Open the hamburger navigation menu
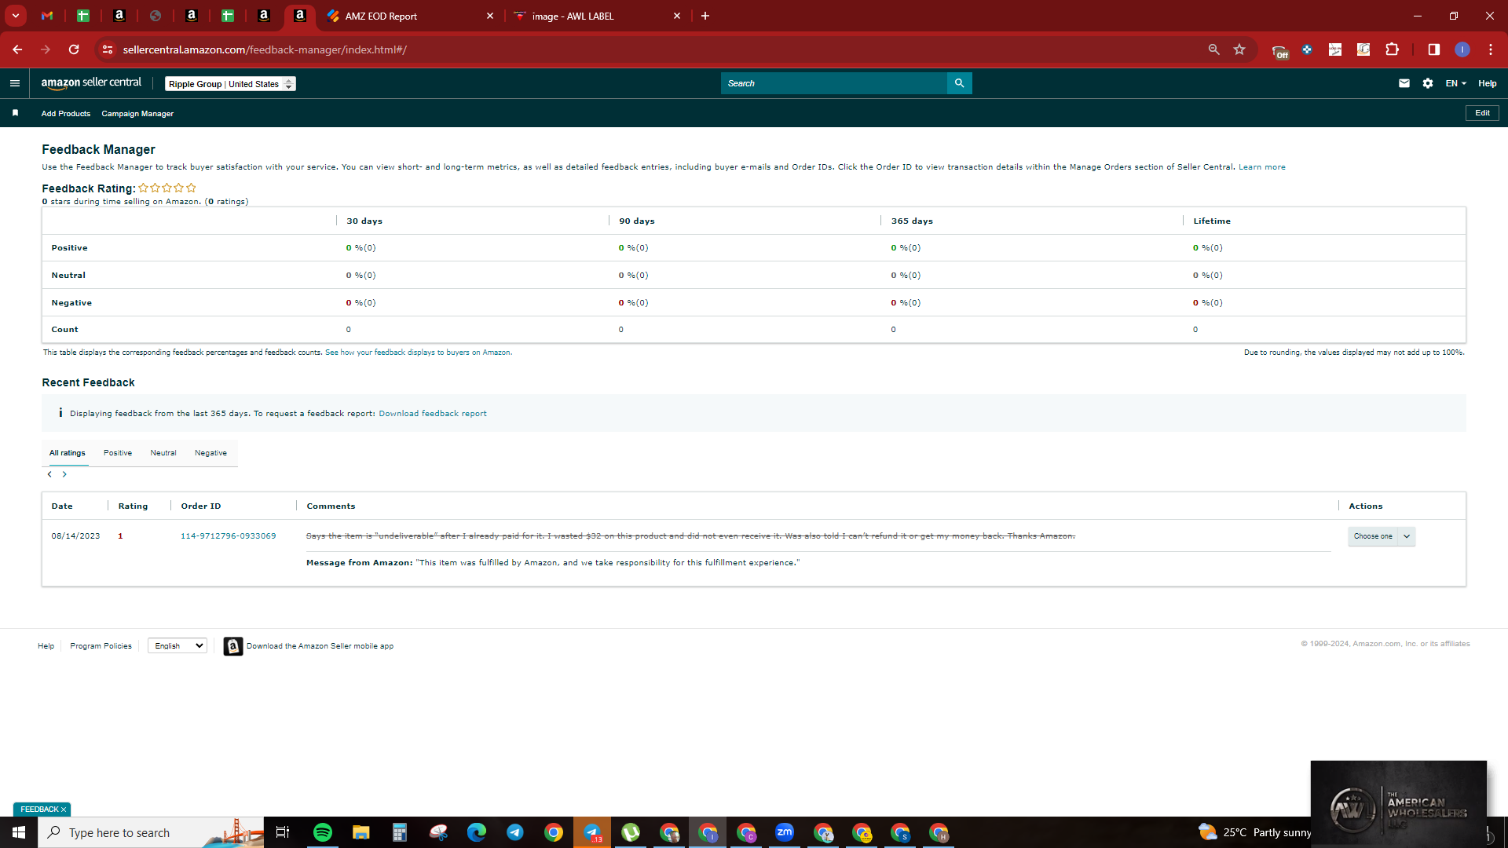 (x=14, y=83)
